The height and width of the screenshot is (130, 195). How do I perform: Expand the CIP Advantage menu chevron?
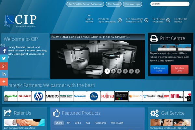(x=146, y=20)
